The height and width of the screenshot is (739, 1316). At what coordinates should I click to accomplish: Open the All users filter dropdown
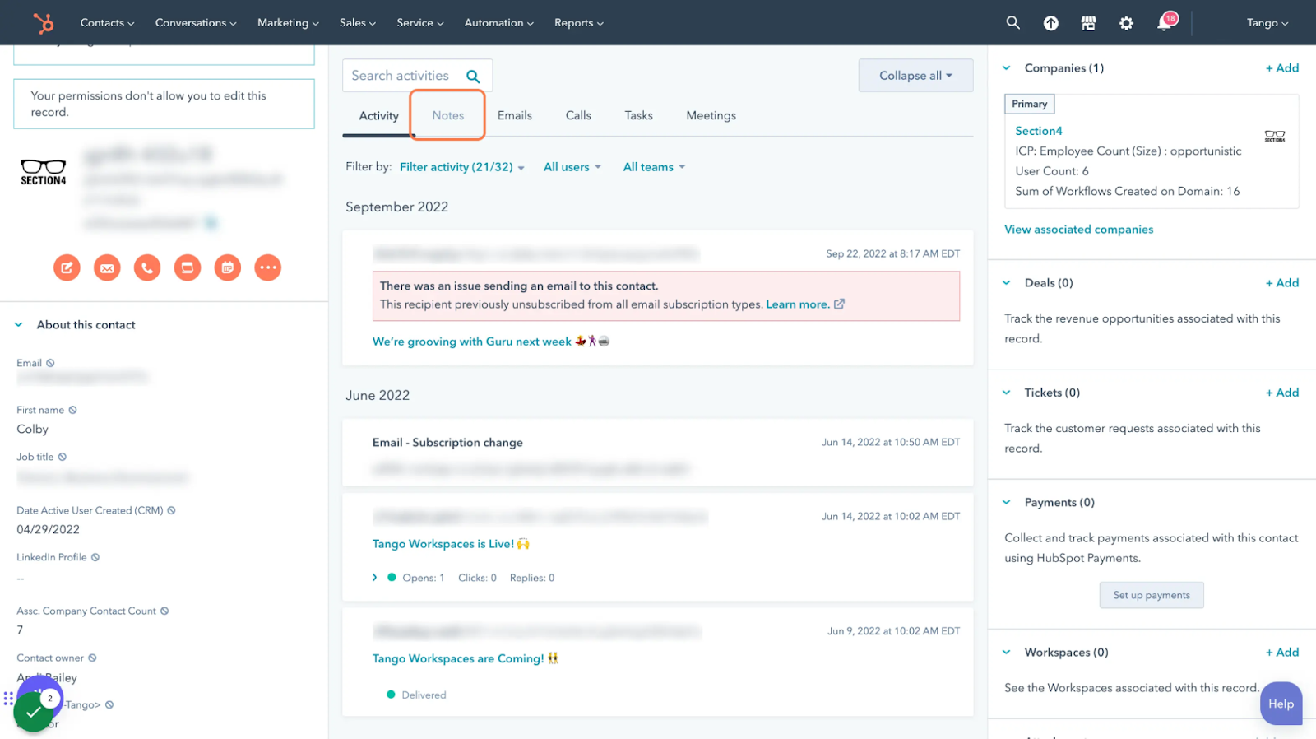pos(572,167)
